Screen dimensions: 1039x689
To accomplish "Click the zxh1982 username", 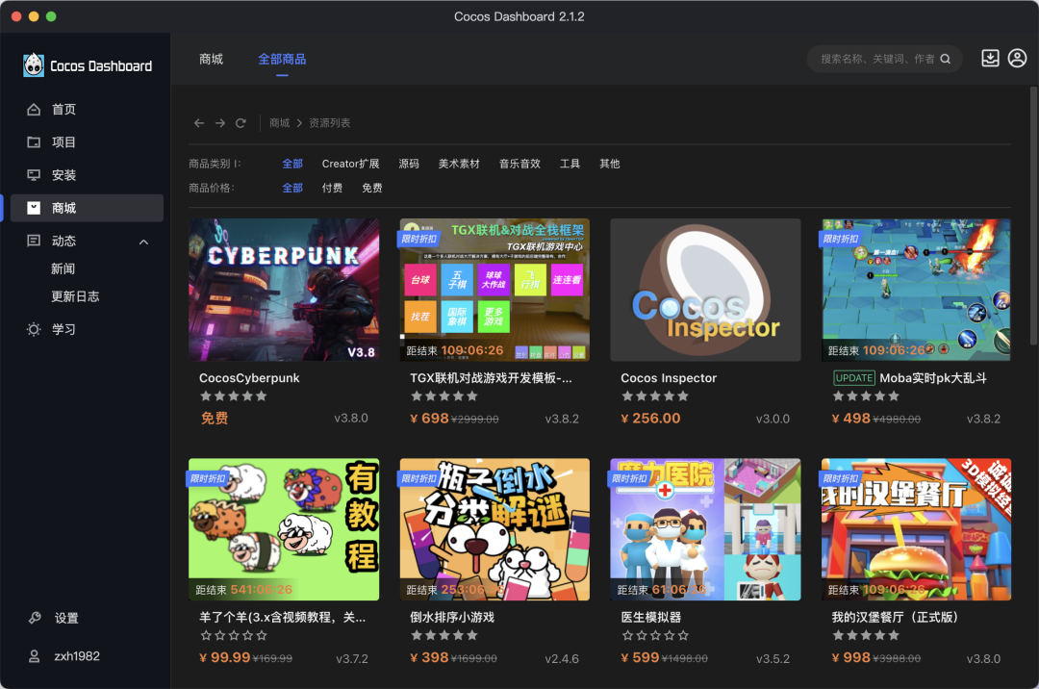I will point(77,656).
